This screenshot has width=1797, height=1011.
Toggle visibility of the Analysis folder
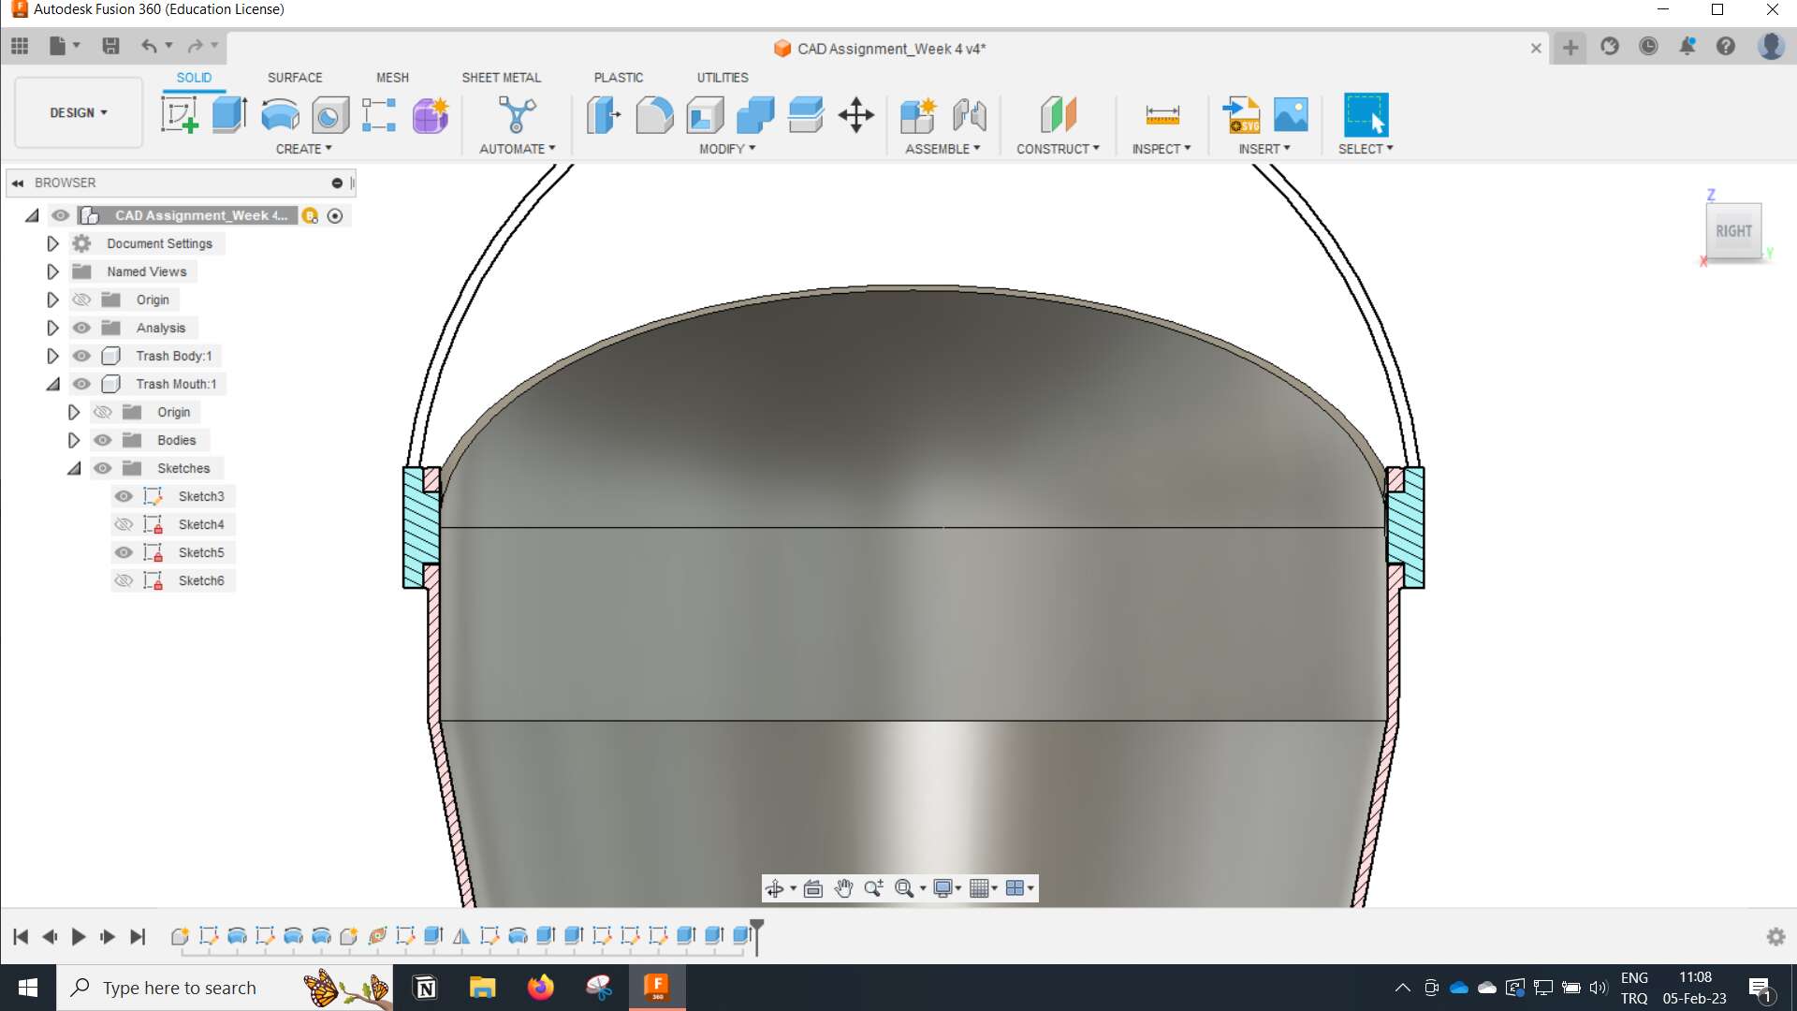[82, 328]
